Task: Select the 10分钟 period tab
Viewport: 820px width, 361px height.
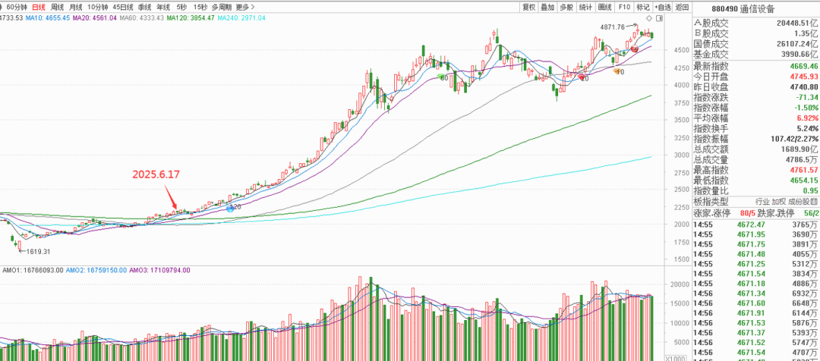Action: [96, 8]
